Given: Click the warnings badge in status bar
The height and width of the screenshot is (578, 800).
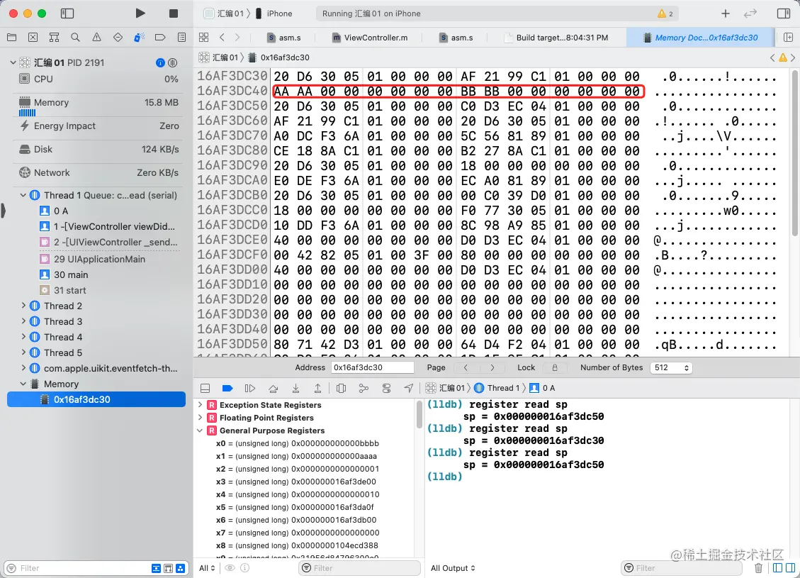Looking at the screenshot, I should (x=665, y=13).
